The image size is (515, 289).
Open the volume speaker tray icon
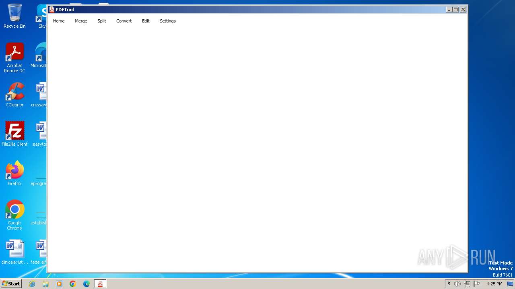(457, 284)
